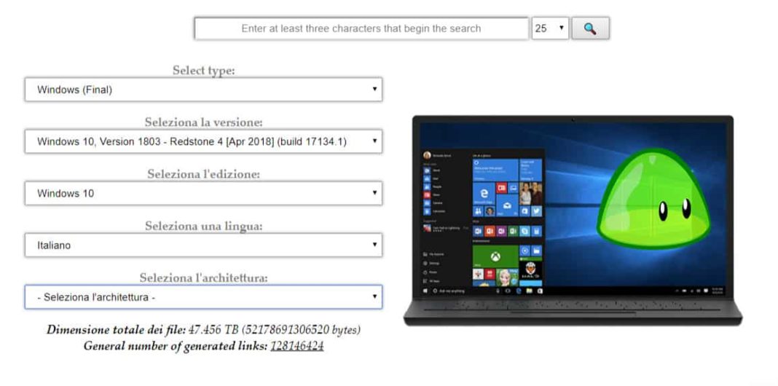The height and width of the screenshot is (386, 778).
Task: Expand the Seleziona l'architettura dropdown
Action: [x=203, y=296]
